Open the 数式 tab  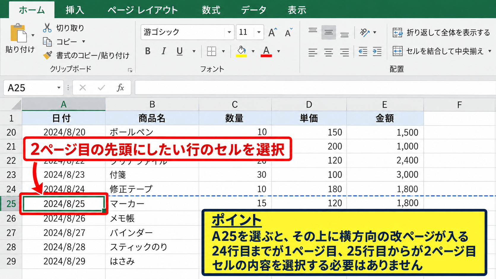coord(211,10)
